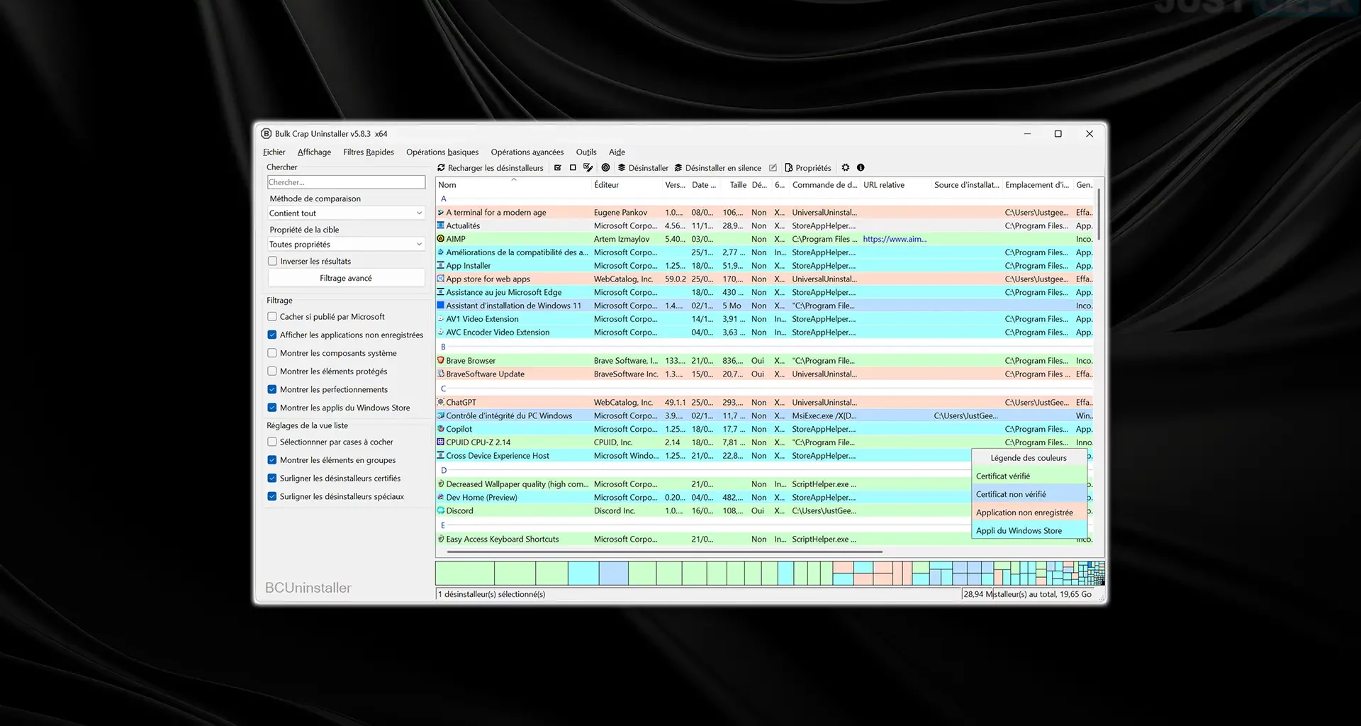
Task: Collapse the C group header
Action: tap(444, 389)
